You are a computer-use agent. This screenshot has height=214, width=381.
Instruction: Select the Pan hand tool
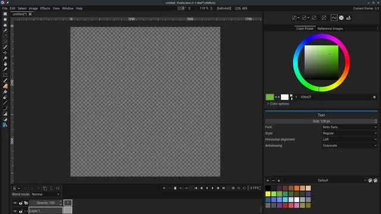[x=5, y=64]
